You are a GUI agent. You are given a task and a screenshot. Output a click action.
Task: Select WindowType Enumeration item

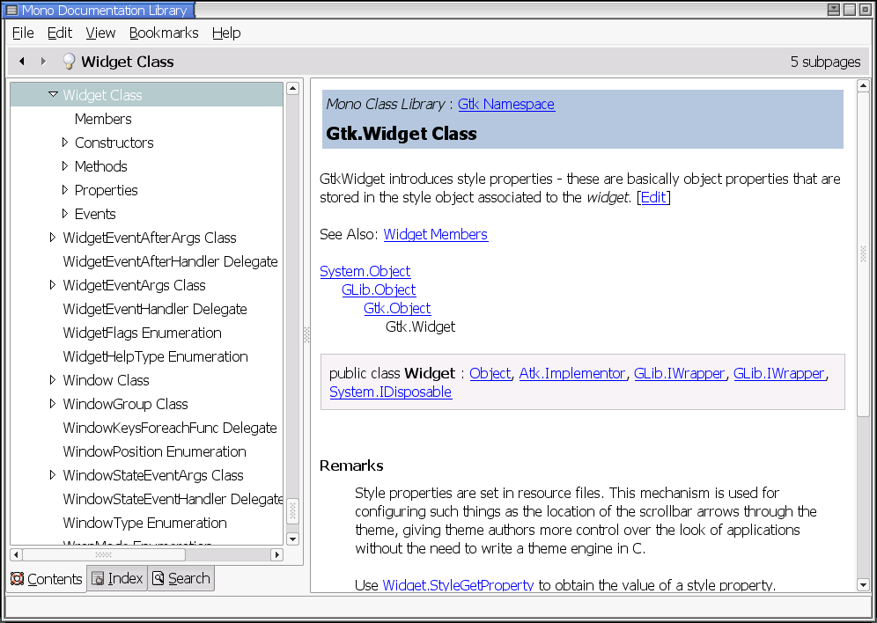point(145,523)
